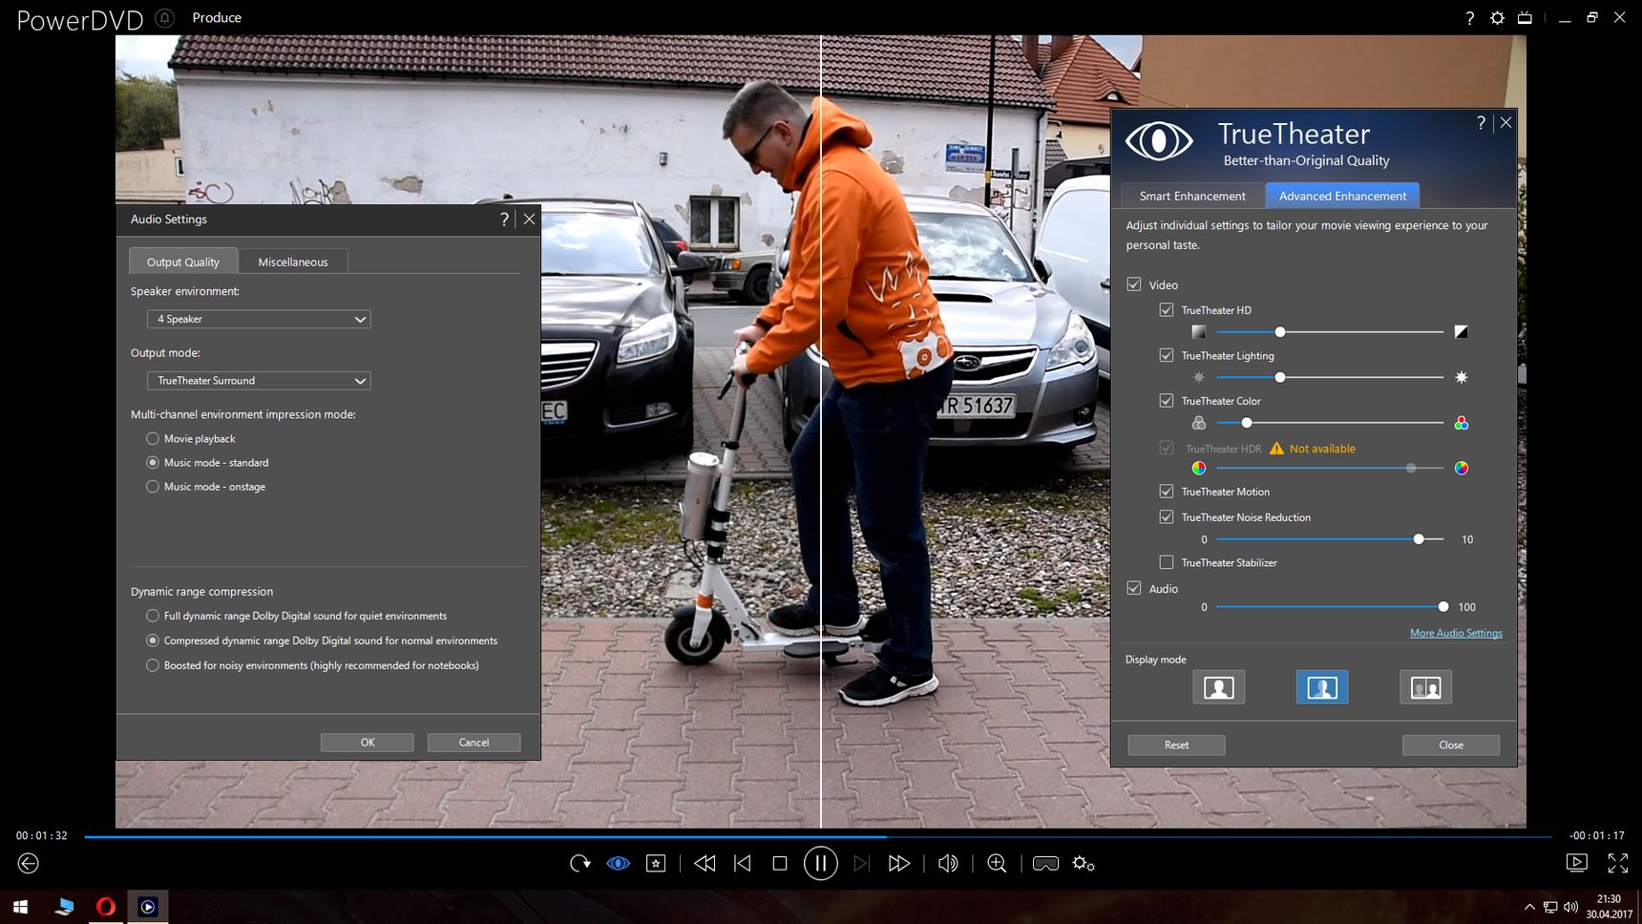Stop playback with the stop button
Image resolution: width=1642 pixels, height=924 pixels.
pos(780,863)
